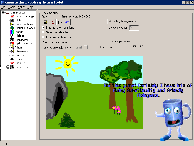Open General settings in the tree

click(x=24, y=16)
